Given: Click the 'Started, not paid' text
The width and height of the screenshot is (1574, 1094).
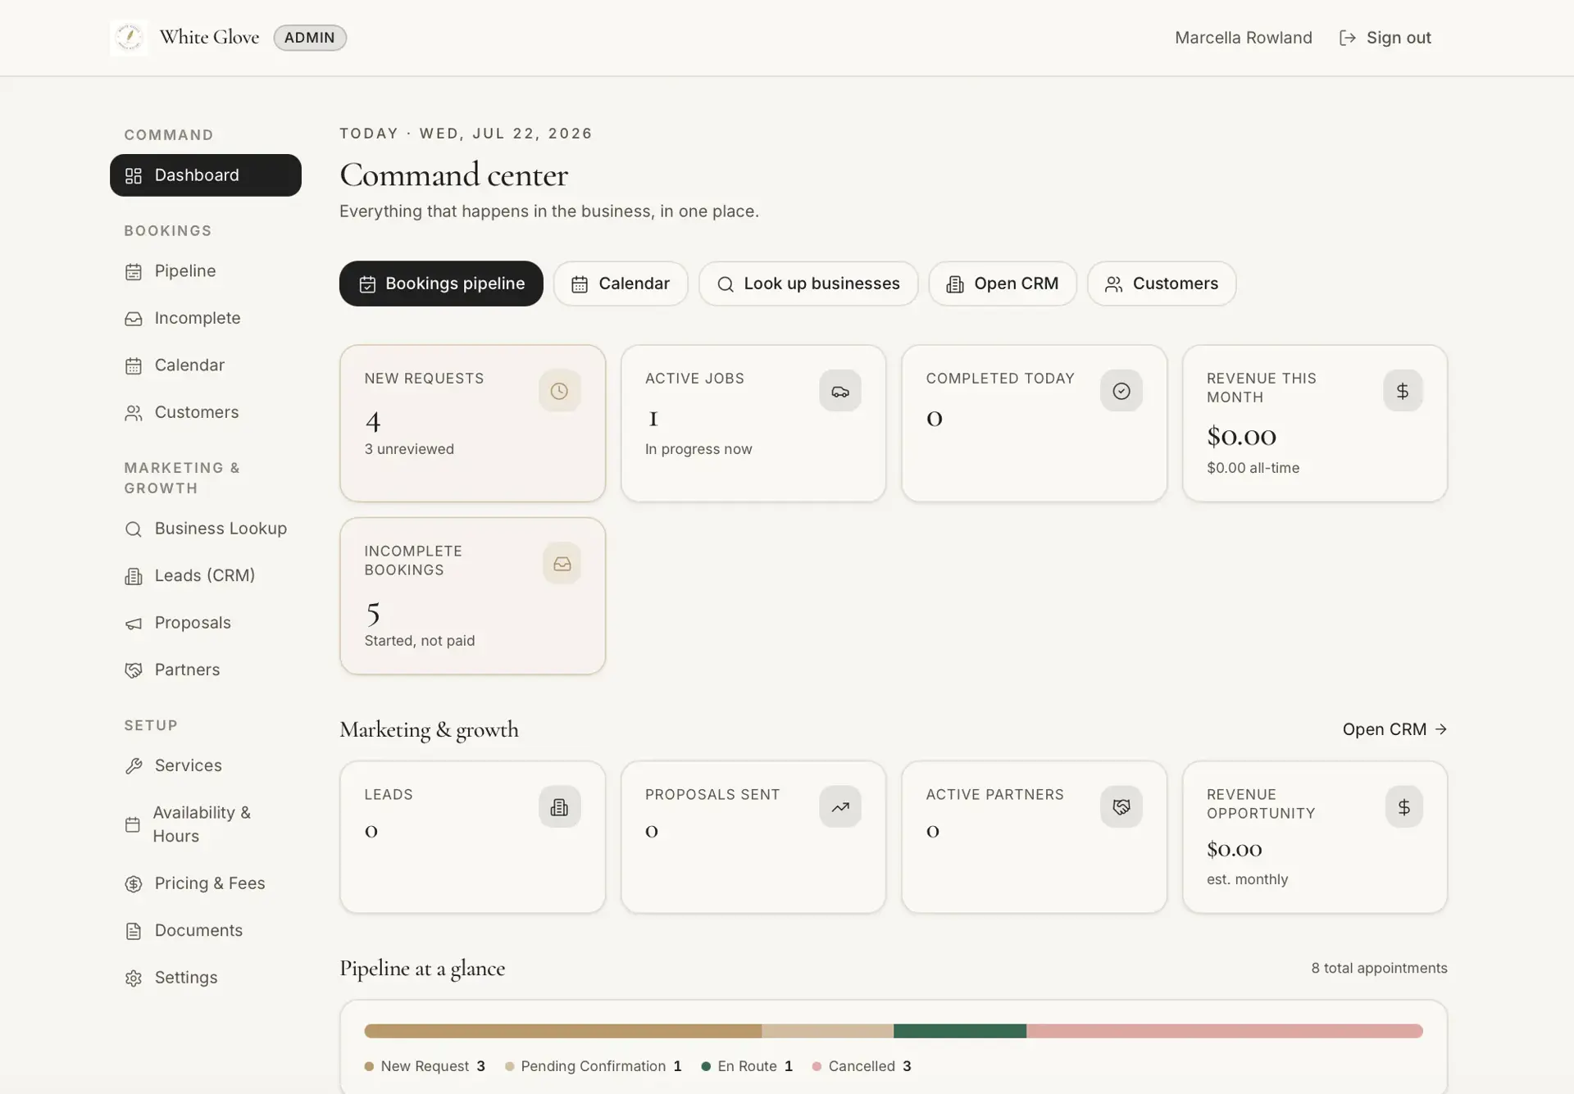Looking at the screenshot, I should pyautogui.click(x=420, y=641).
